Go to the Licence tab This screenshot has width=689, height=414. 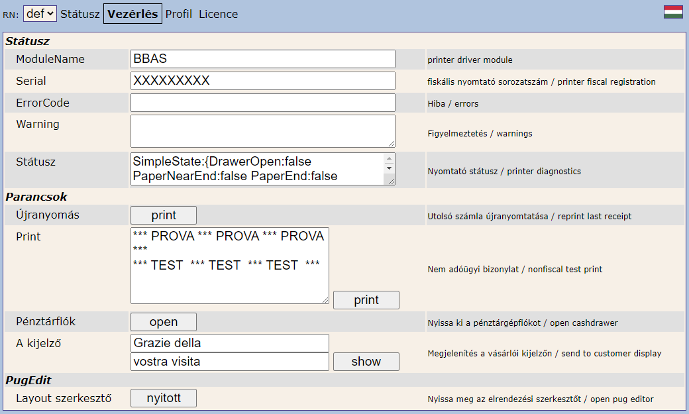point(218,14)
